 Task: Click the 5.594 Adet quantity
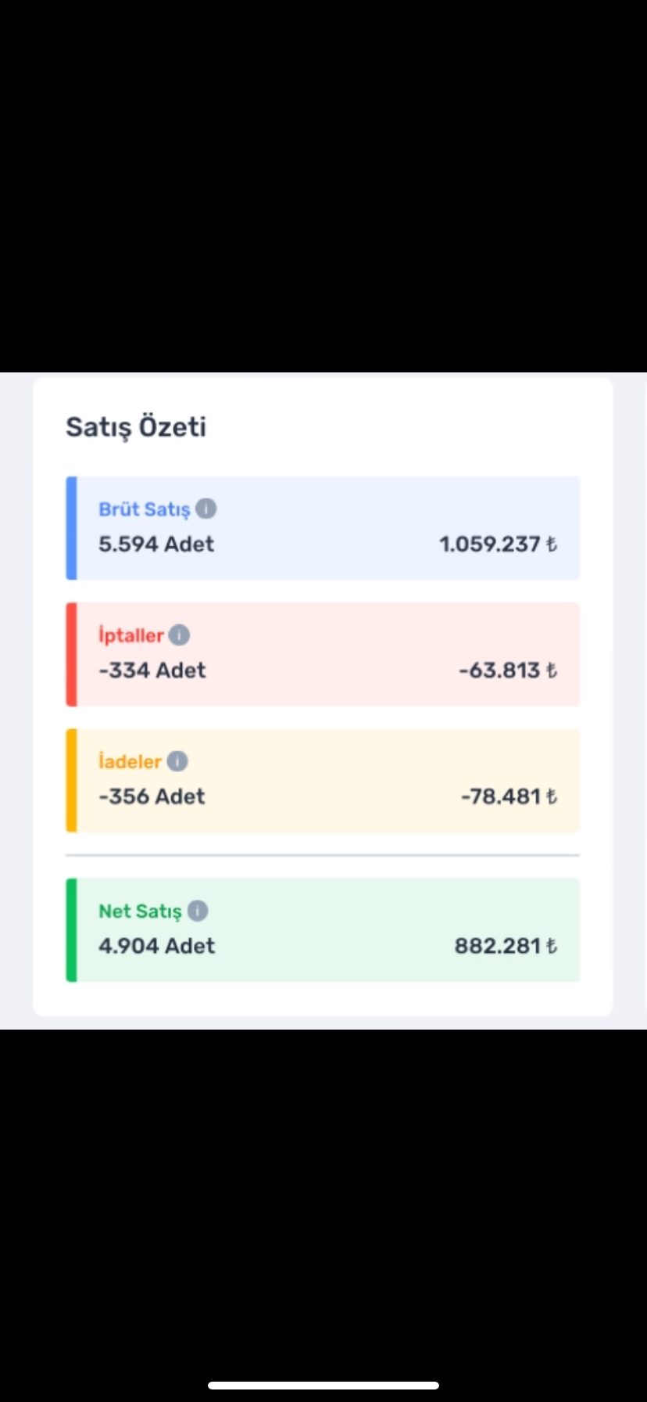[156, 544]
